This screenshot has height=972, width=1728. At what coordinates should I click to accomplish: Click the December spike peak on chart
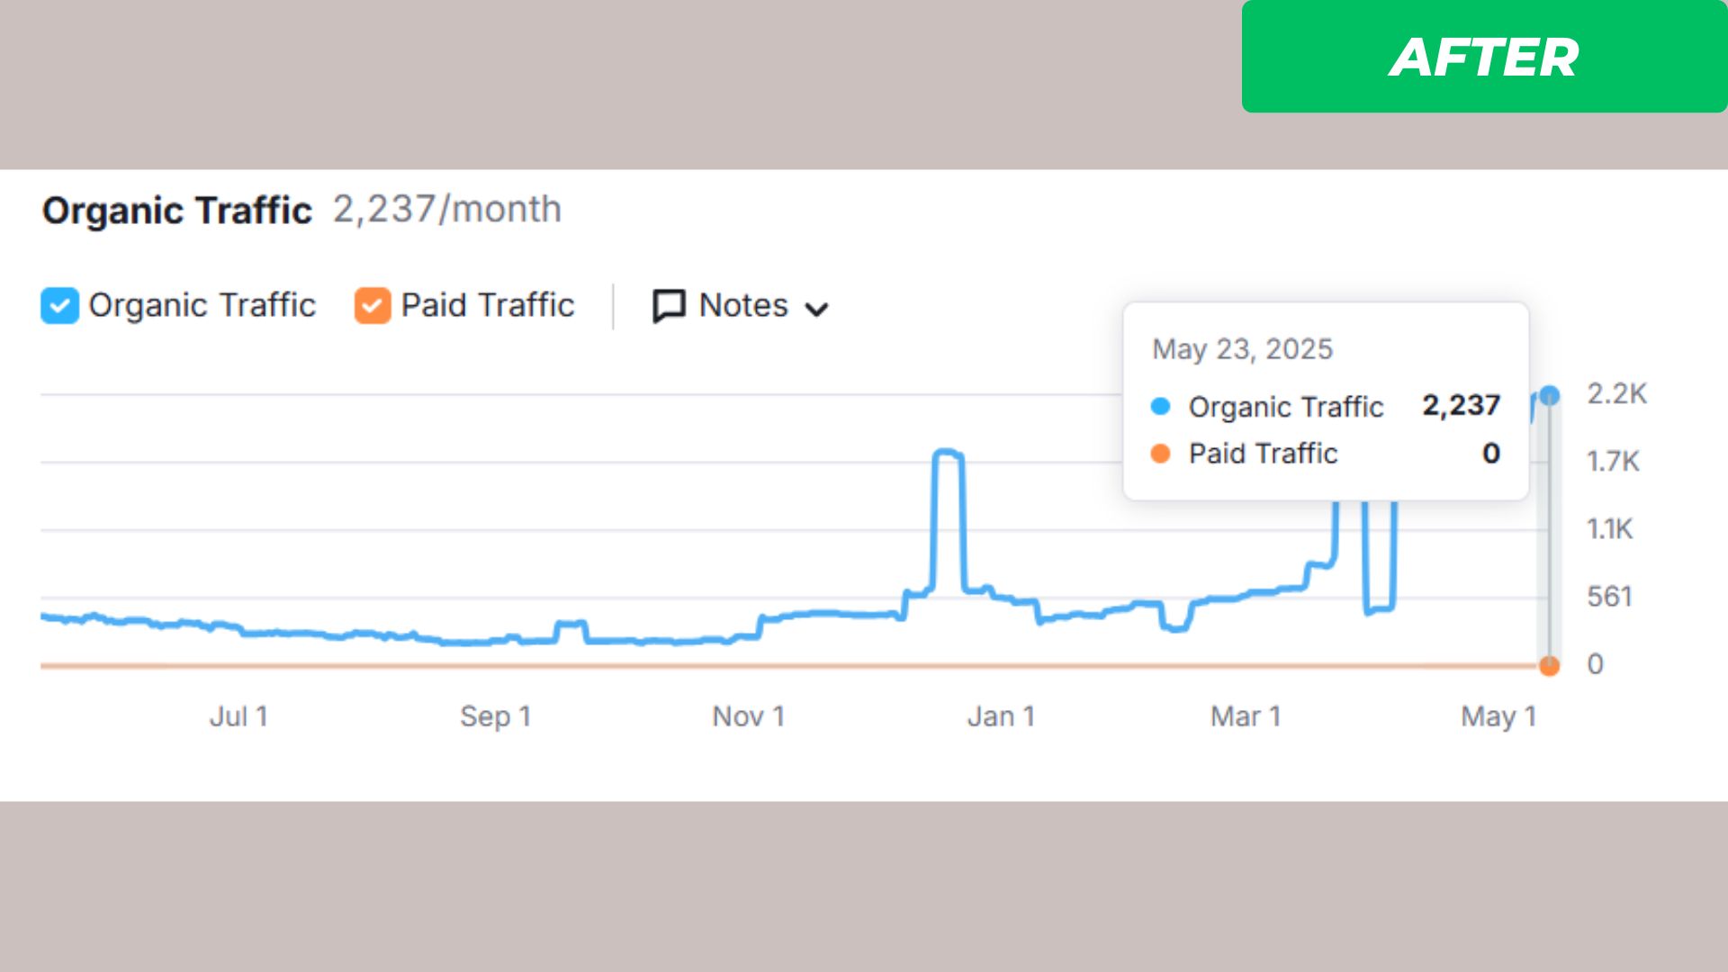pos(948,452)
